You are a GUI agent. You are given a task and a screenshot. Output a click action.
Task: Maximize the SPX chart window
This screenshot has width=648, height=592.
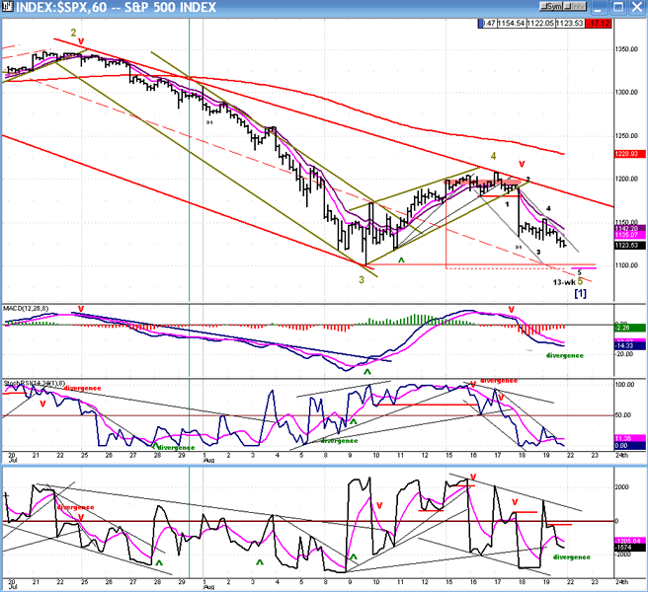620,10
